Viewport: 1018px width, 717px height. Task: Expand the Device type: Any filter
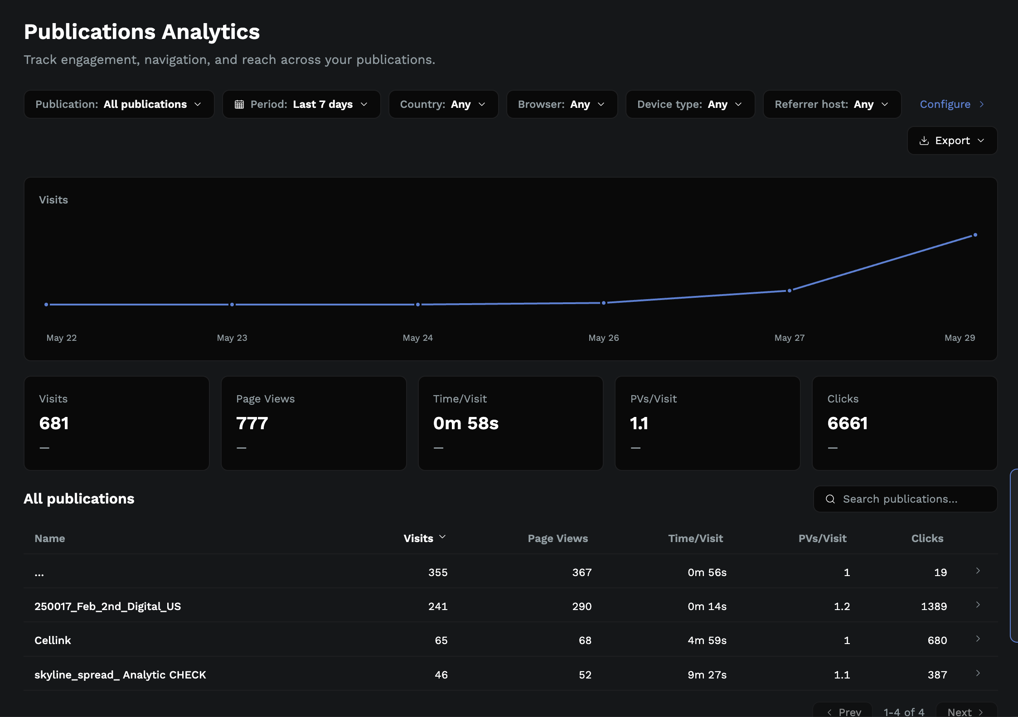[x=690, y=104]
